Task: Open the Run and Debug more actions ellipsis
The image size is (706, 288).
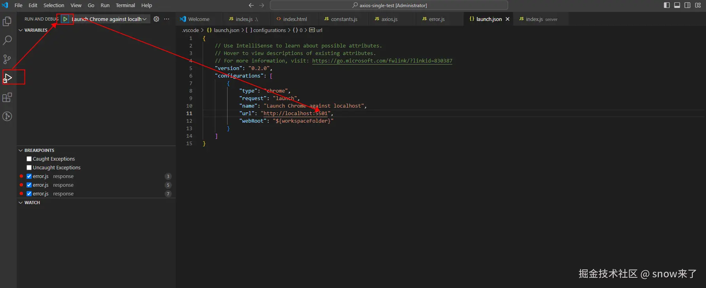Action: pyautogui.click(x=167, y=19)
